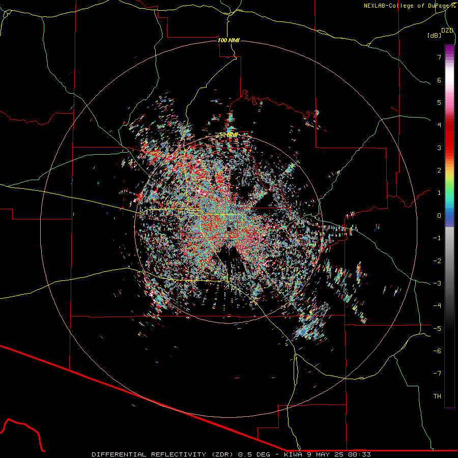Click the -6 value on color scale
458x458 pixels.
[x=437, y=351]
